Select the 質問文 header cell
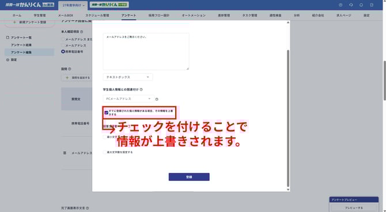The height and width of the screenshot is (212, 386). tap(77, 99)
